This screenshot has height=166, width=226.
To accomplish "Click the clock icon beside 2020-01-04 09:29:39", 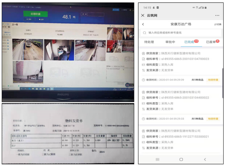I will pos(143,80).
